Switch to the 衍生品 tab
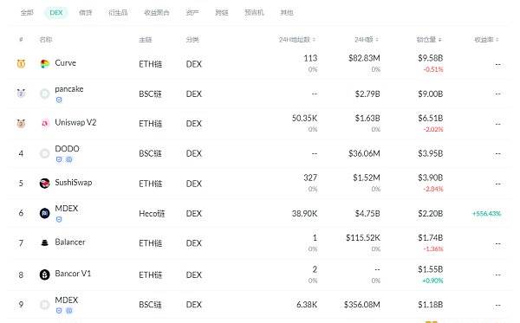 118,13
